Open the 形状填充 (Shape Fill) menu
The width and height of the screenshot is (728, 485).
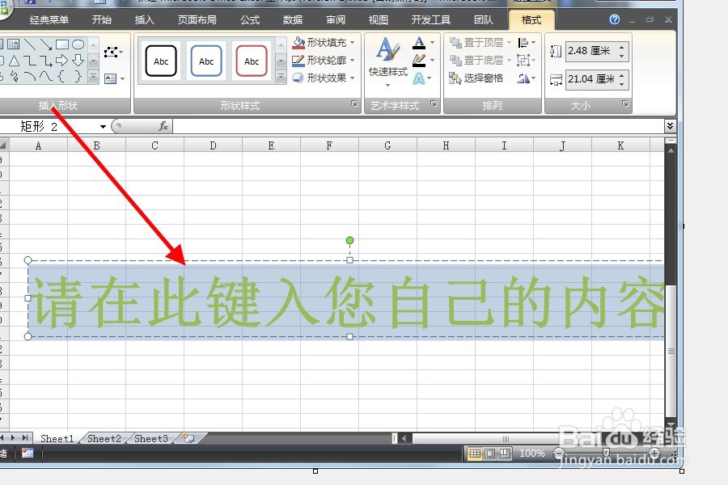[x=322, y=43]
